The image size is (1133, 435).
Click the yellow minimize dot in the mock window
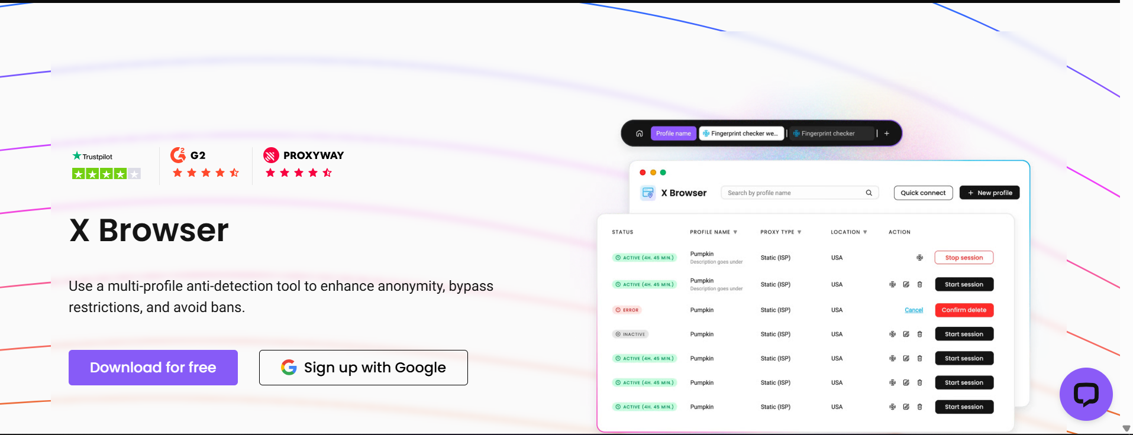(653, 173)
